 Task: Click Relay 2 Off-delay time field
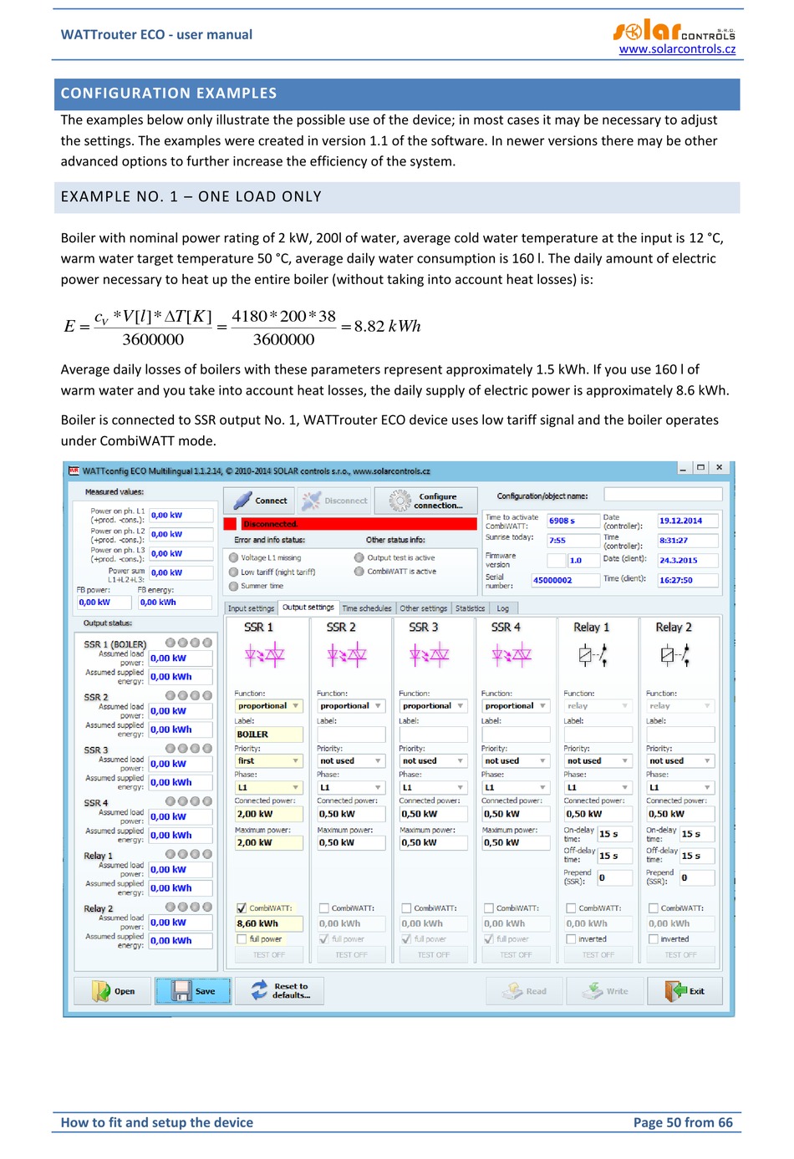point(697,856)
